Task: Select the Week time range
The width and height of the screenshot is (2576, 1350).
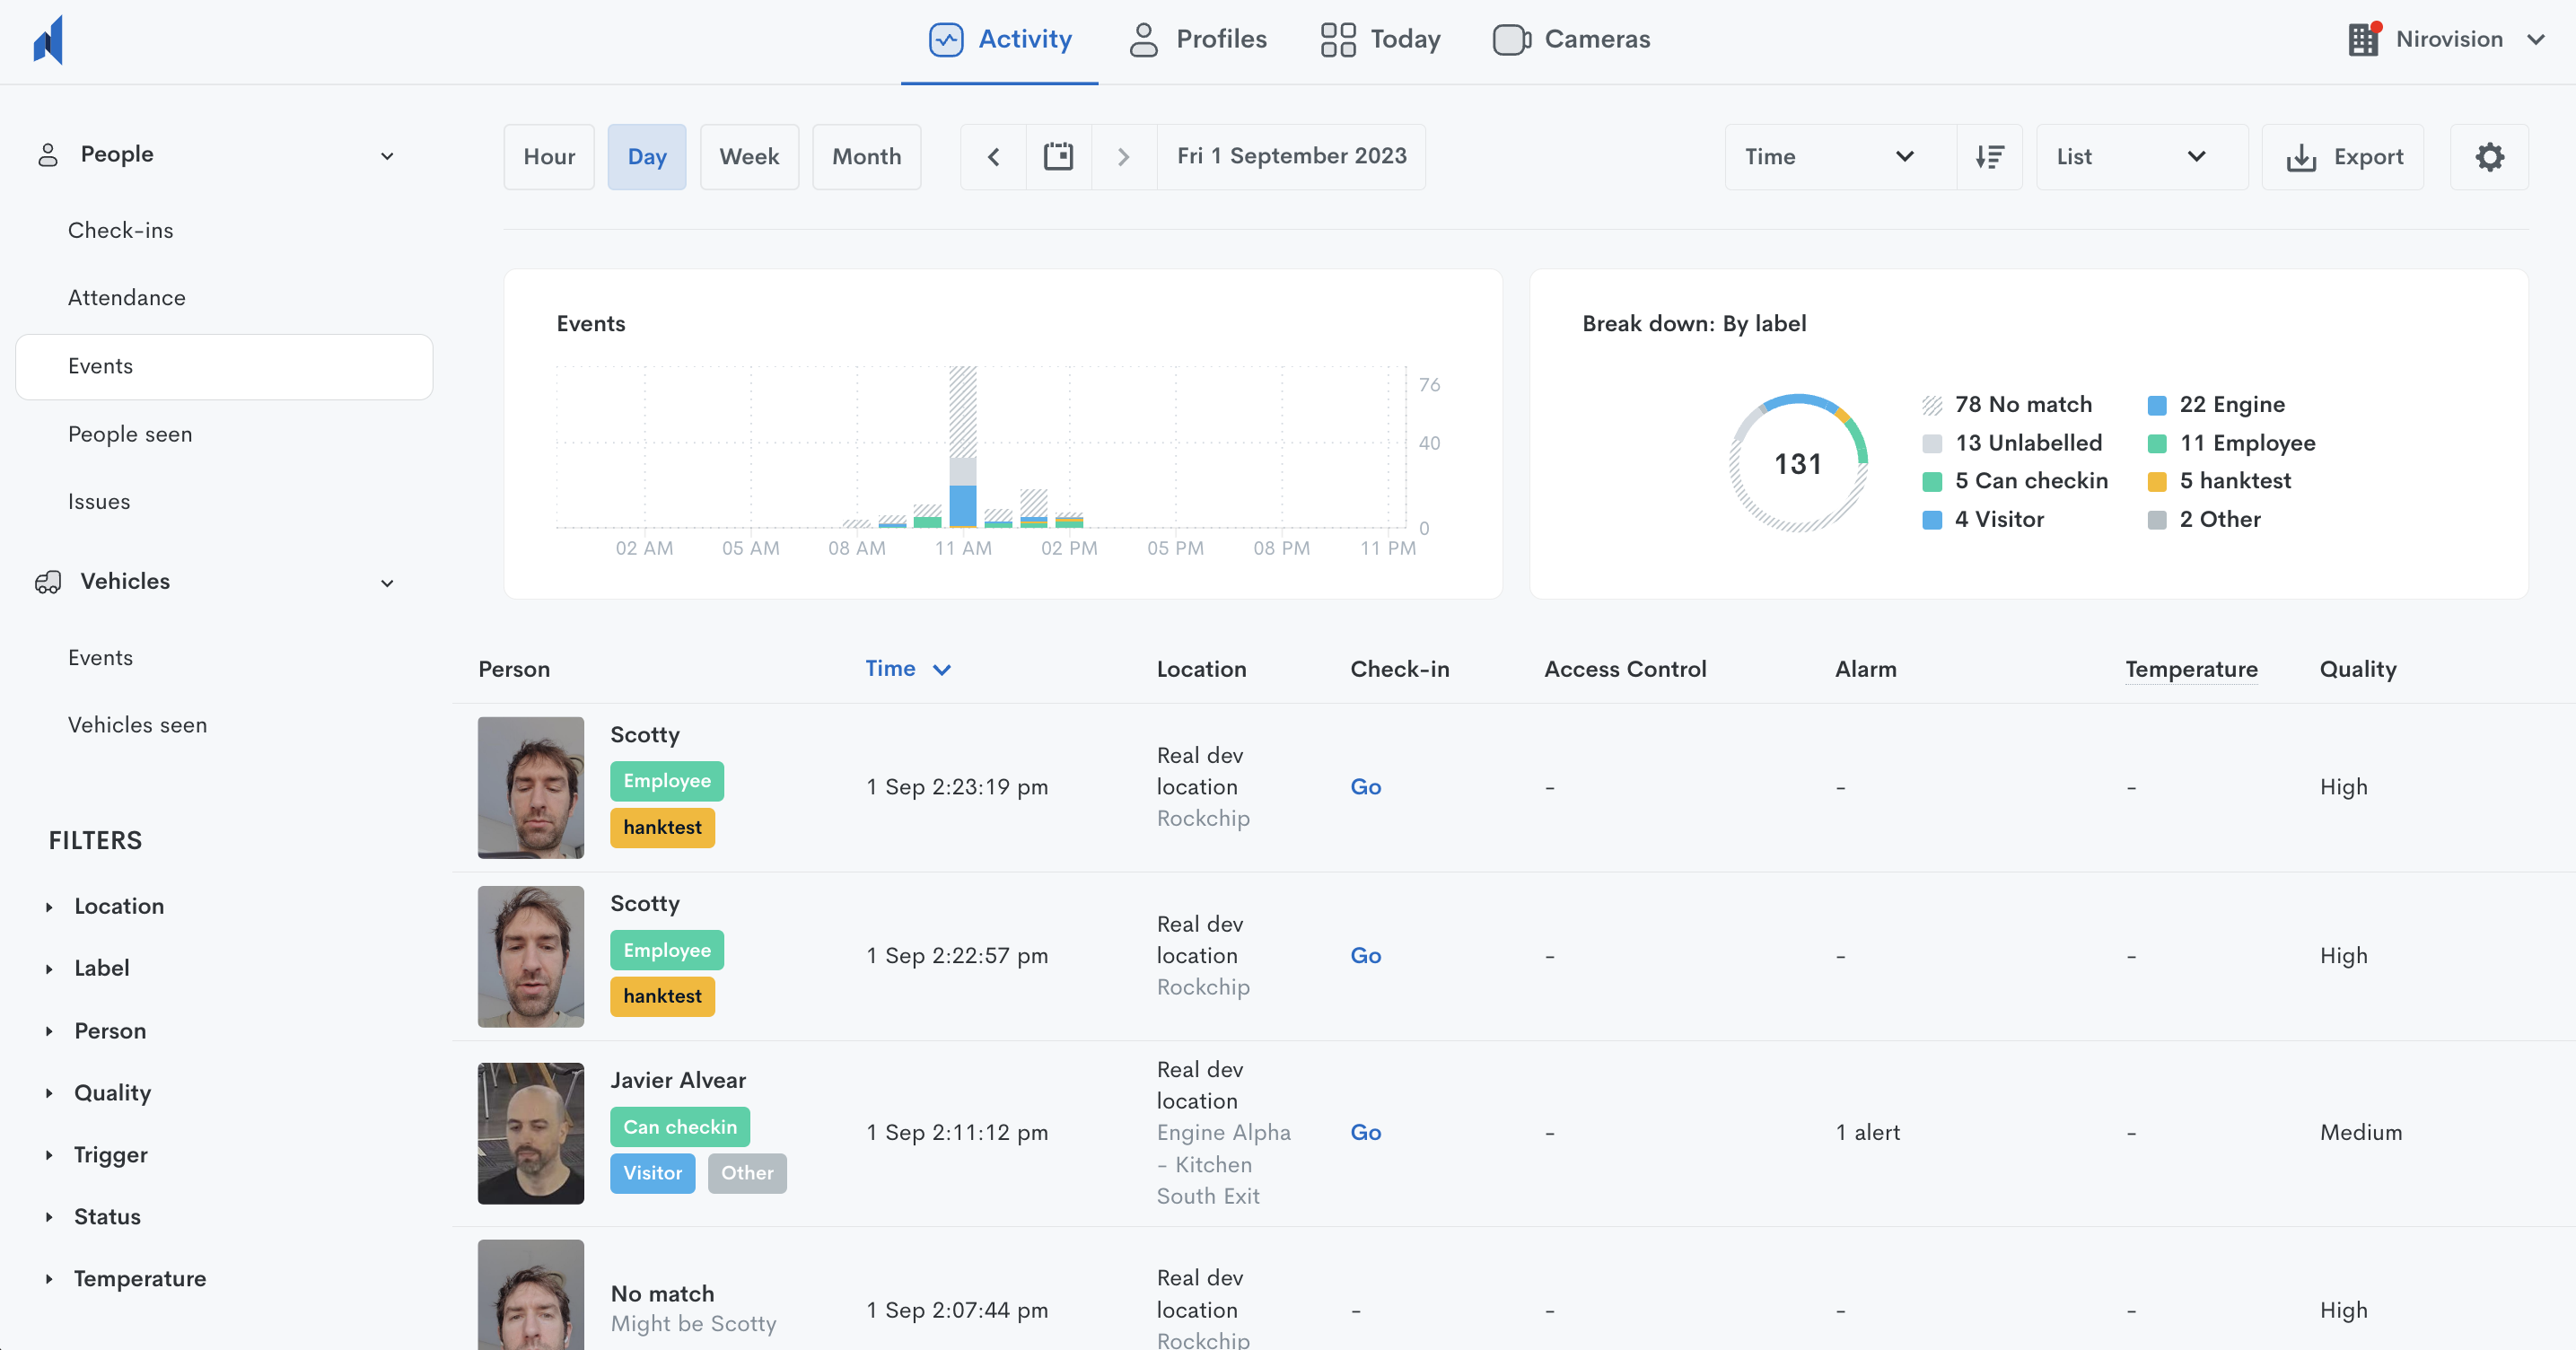Action: [749, 157]
